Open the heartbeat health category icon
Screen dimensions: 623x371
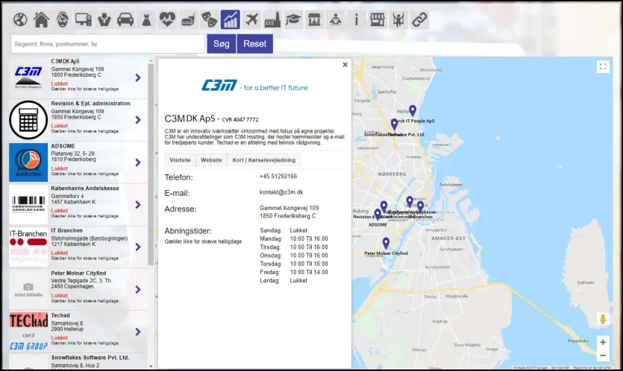coord(167,19)
